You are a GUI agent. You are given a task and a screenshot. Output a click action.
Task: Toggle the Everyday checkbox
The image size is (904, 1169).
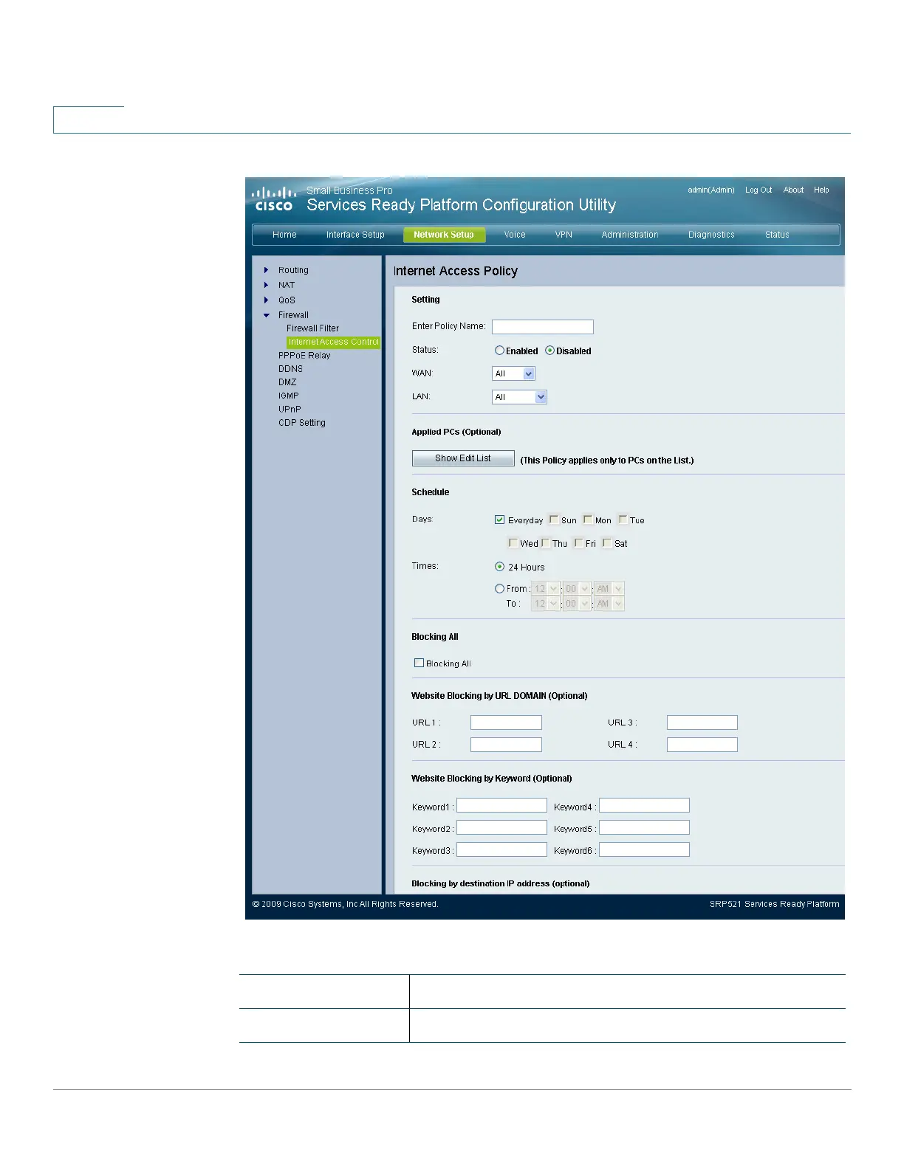tap(499, 520)
